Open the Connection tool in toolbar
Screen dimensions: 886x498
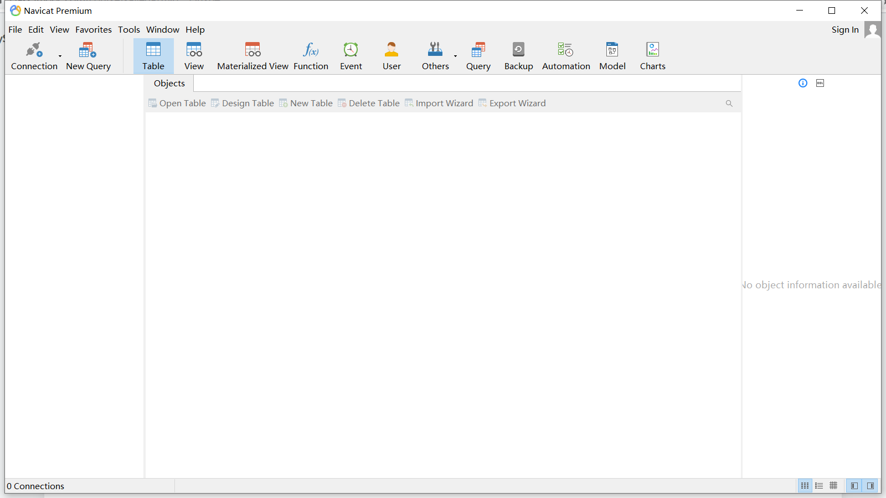pos(34,56)
